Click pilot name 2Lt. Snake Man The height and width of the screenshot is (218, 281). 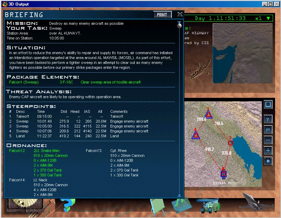pyautogui.click(x=46, y=151)
